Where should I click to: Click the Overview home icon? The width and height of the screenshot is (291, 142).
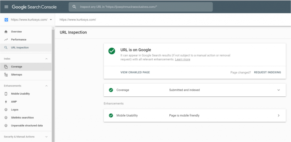6,32
